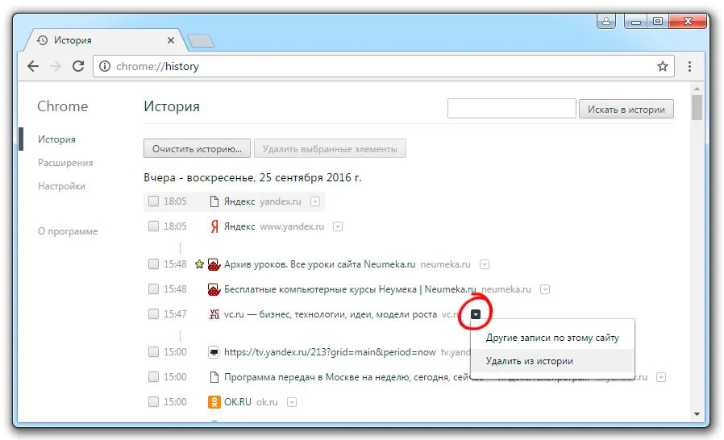
Task: Go back using the browser back arrow
Action: (x=33, y=67)
